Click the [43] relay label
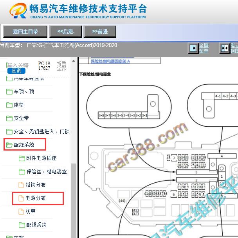Screen dimensions: 238x238 click(135, 210)
